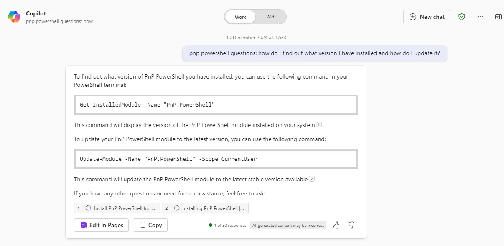This screenshot has width=504, height=246.
Task: Select the Get-InstalledModule code block
Action: coord(216,104)
